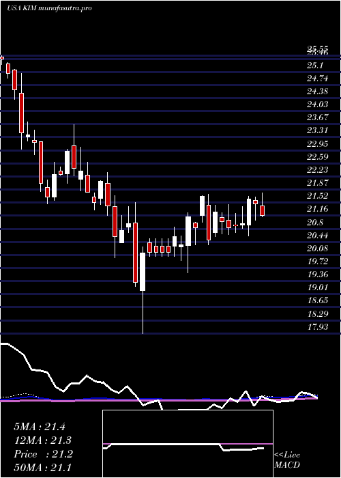Select the 19.72 price axis label
This screenshot has width=341, height=478.
(x=318, y=262)
